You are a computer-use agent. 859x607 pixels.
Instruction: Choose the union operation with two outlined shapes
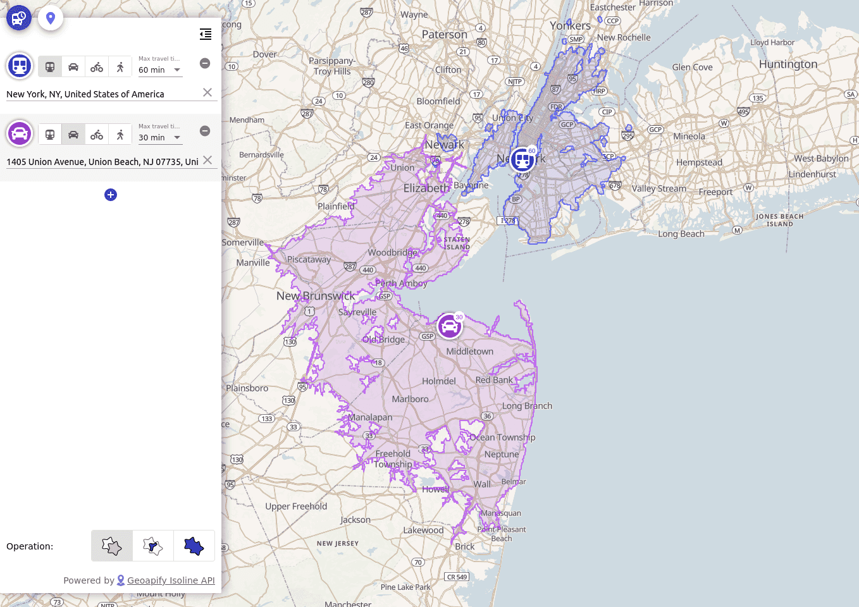(112, 546)
